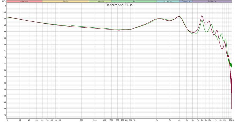The image size is (235, 122).
Task: Click the 900 label on frequency axis
Action: click(x=131, y=120)
